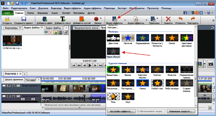The height and width of the screenshot is (116, 216).
Task: Click the play button in preview
Action: click(90, 65)
